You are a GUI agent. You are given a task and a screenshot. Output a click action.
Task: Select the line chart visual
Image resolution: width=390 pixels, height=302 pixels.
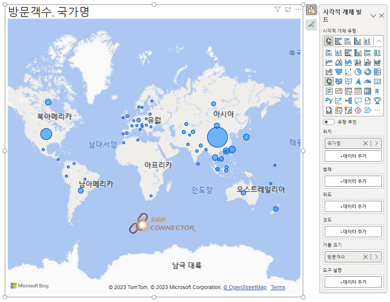click(329, 62)
